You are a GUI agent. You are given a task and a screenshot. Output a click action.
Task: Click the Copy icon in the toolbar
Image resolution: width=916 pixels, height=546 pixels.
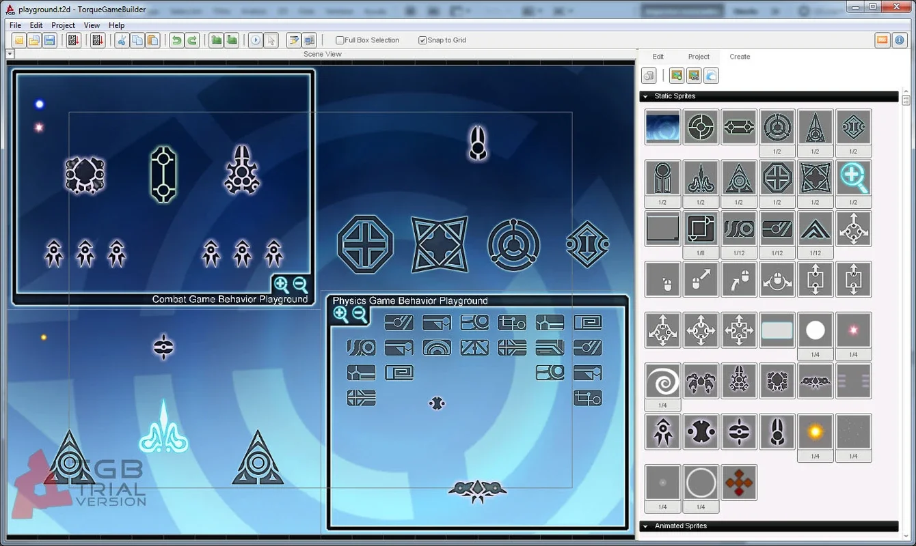[137, 40]
